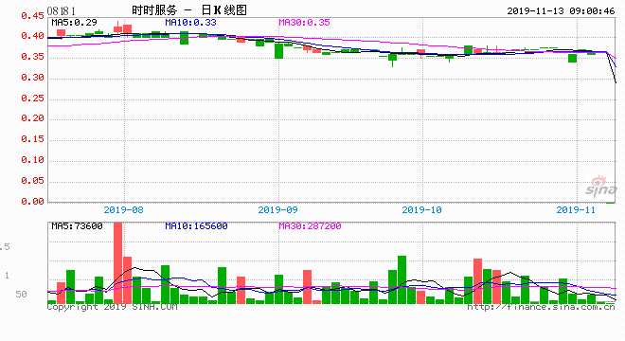
Task: Select the volume label MA30:287200
Action: 310,226
